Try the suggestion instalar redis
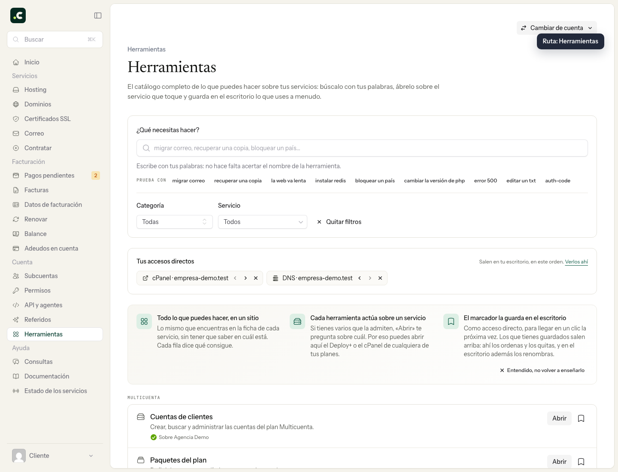This screenshot has height=472, width=618. [330, 181]
